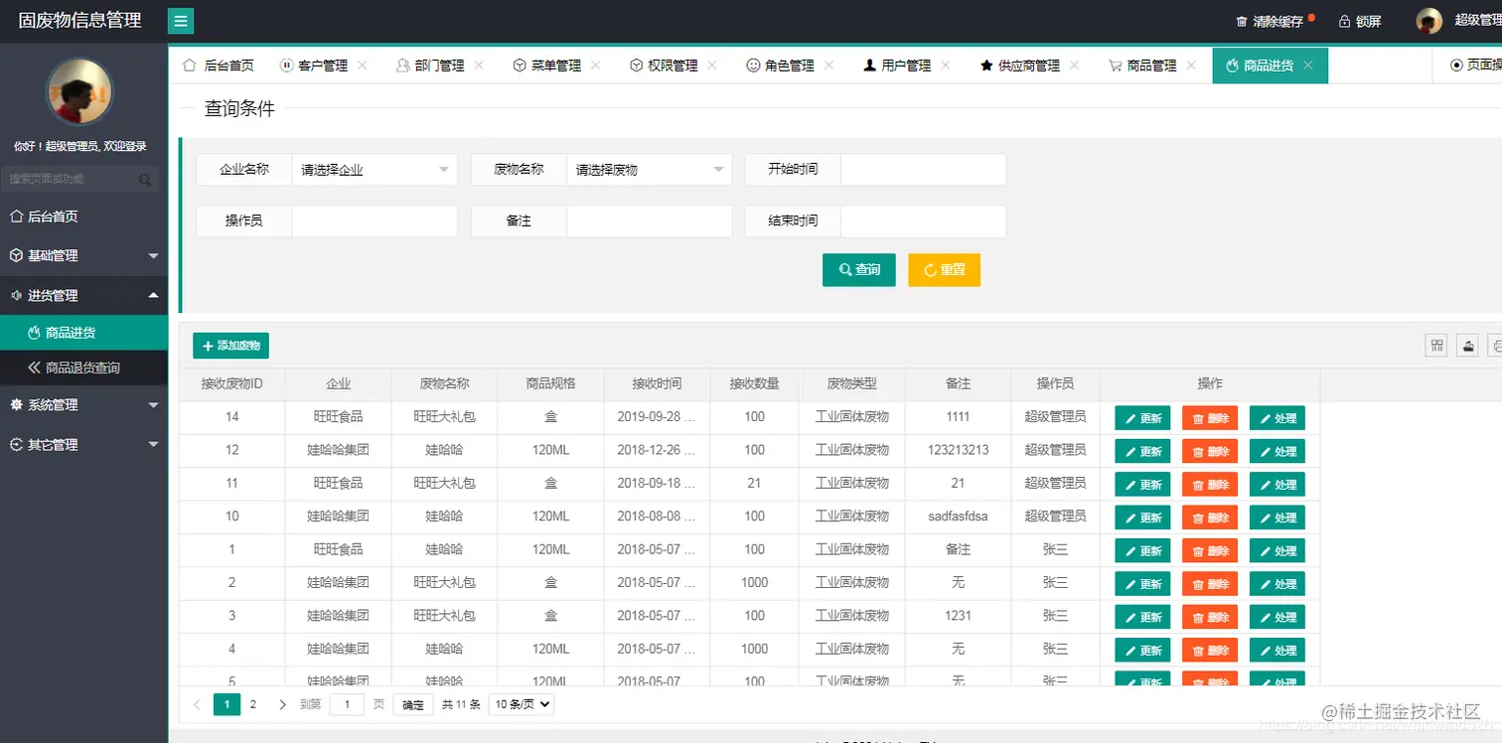Click the previous page arrow
This screenshot has height=743, width=1502.
197,704
